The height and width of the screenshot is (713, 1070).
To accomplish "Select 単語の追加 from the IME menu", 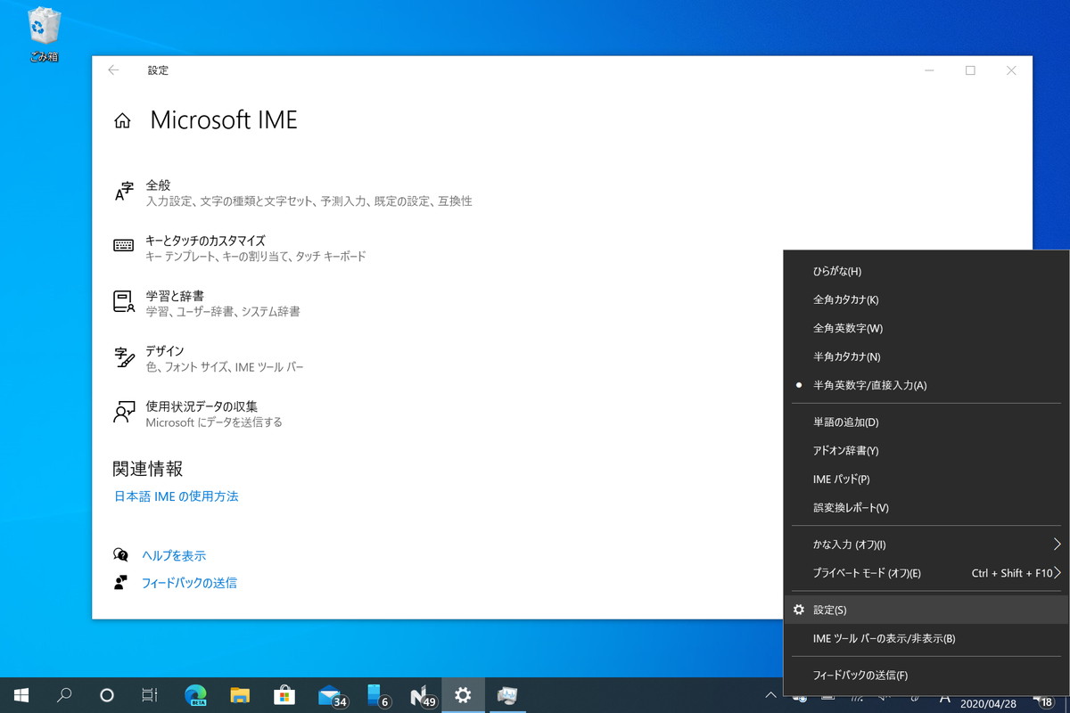I will [838, 422].
